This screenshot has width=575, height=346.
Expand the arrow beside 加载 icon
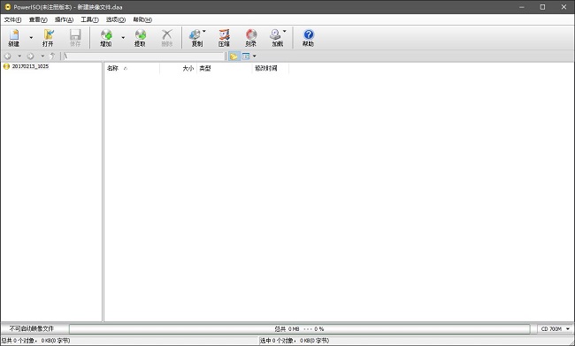pyautogui.click(x=285, y=31)
